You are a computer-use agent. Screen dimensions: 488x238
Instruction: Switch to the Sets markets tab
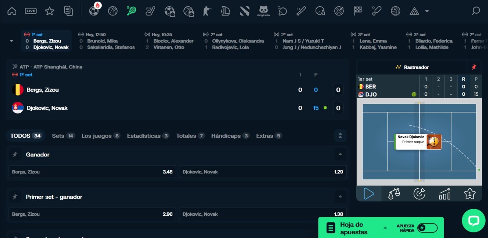[63, 136]
